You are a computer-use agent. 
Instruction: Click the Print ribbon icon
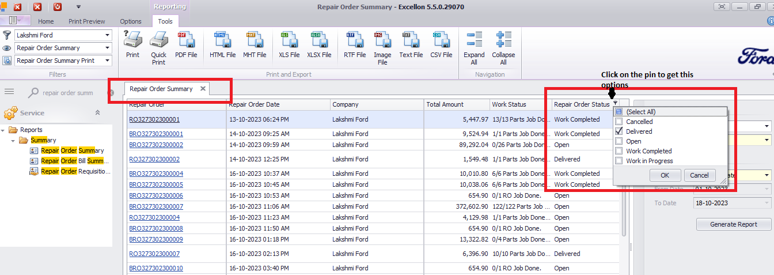point(132,44)
